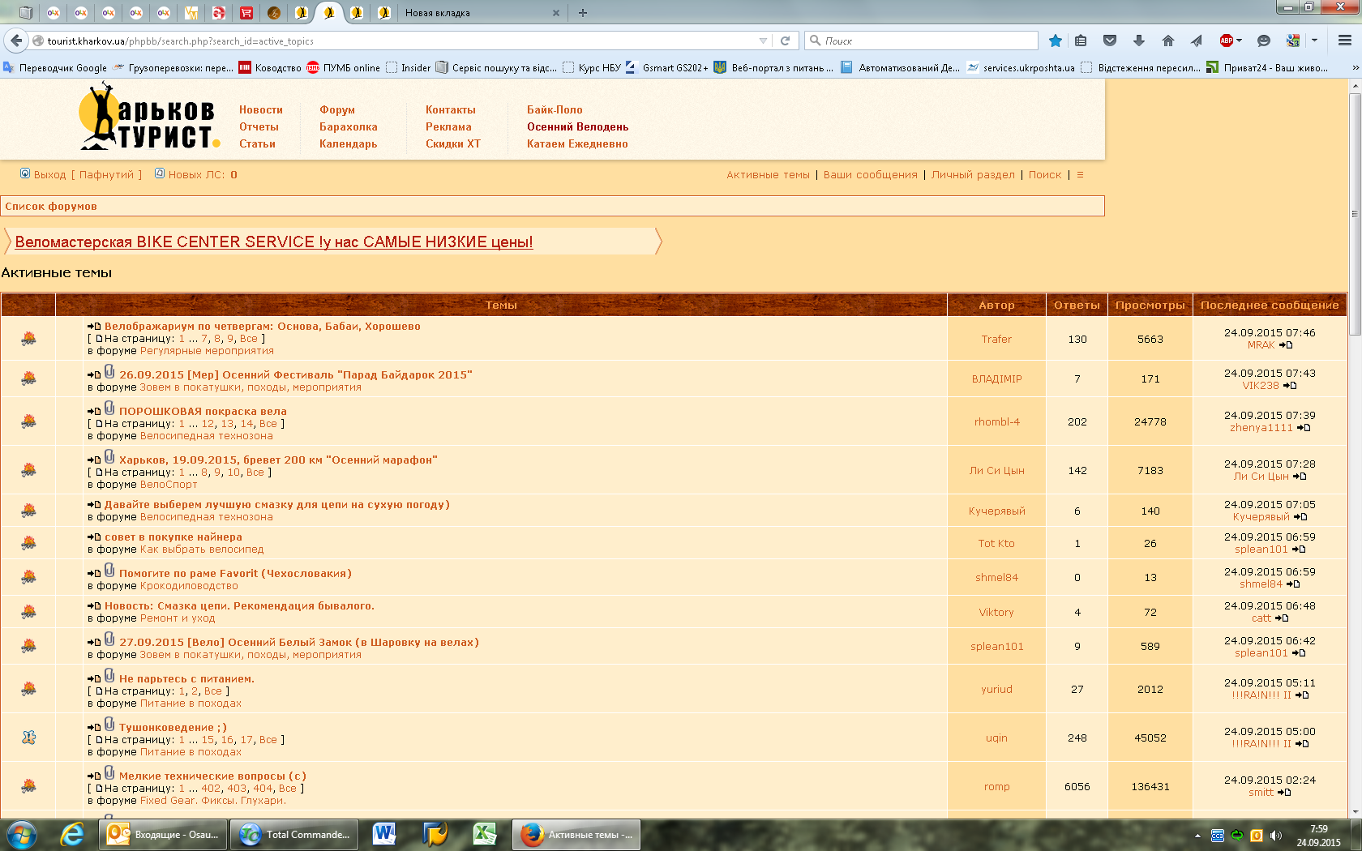Click the Харьков Турист site logo
The height and width of the screenshot is (851, 1362).
click(148, 118)
